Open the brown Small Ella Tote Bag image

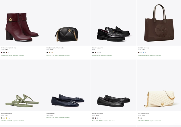click(159, 23)
